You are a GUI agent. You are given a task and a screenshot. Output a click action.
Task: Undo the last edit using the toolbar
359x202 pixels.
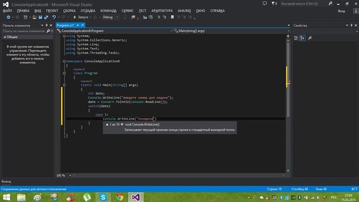point(54,17)
